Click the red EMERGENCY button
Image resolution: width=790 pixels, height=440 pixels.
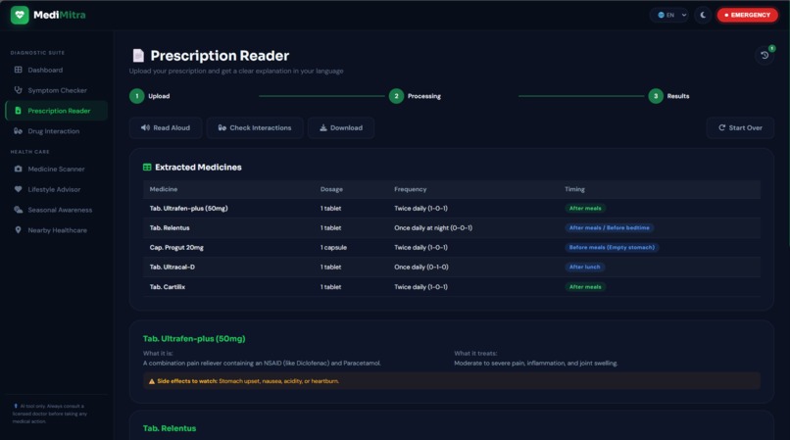[747, 15]
